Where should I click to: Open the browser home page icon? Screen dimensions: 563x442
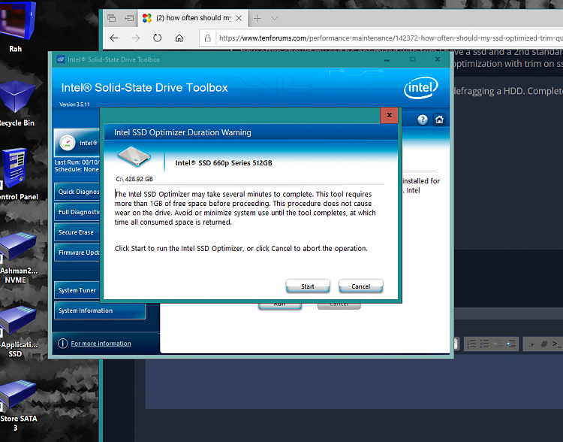tap(179, 38)
